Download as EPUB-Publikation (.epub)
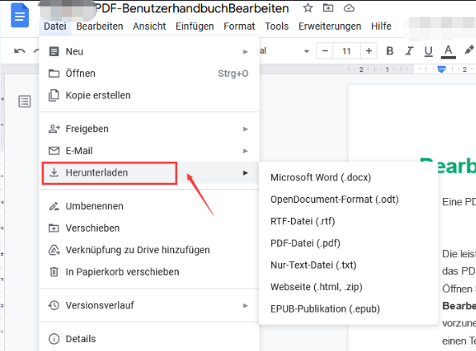Viewport: 476px width, 351px height. tap(349, 309)
